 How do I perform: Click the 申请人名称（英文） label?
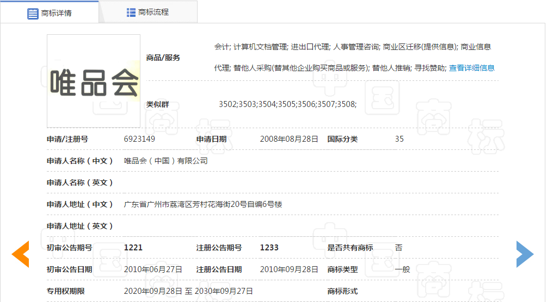click(x=80, y=183)
